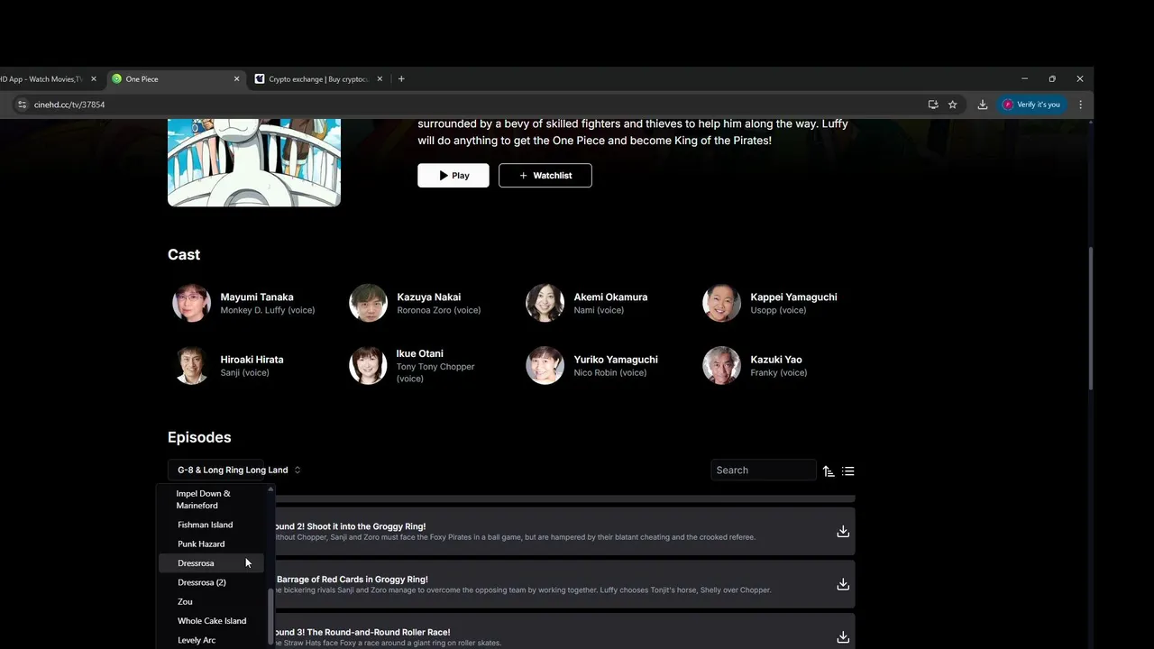Viewport: 1154px width, 649px height.
Task: Click Mayumi Tanaka name
Action: pos(257,297)
